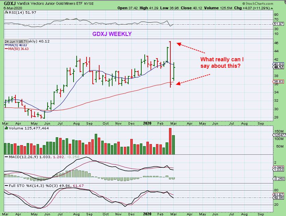286x216 pixels.
Task: Click the 28 price axis tick
Action: coord(276,117)
